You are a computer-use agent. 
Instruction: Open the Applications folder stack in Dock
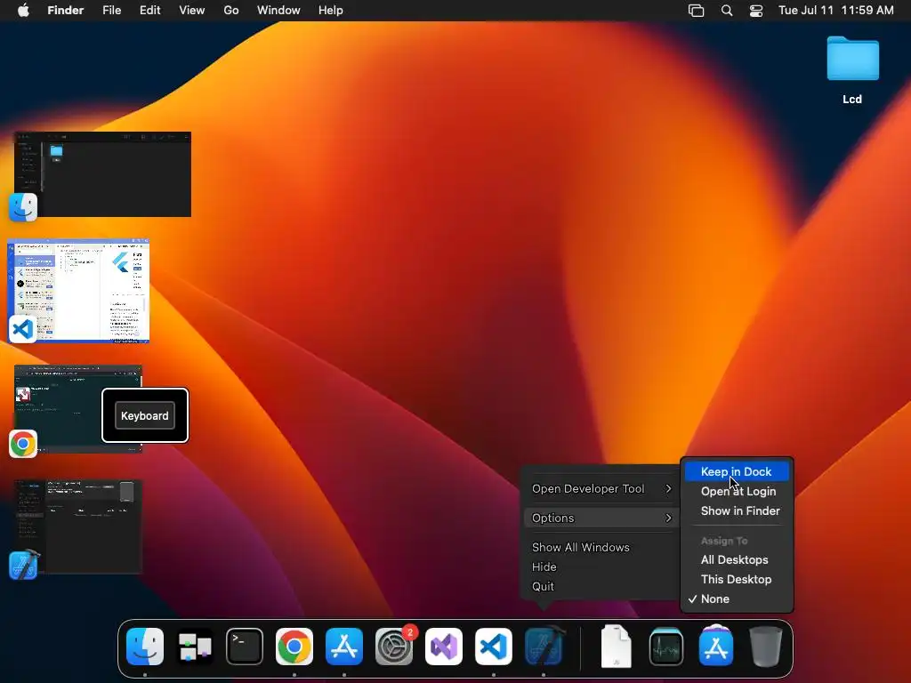pos(716,646)
